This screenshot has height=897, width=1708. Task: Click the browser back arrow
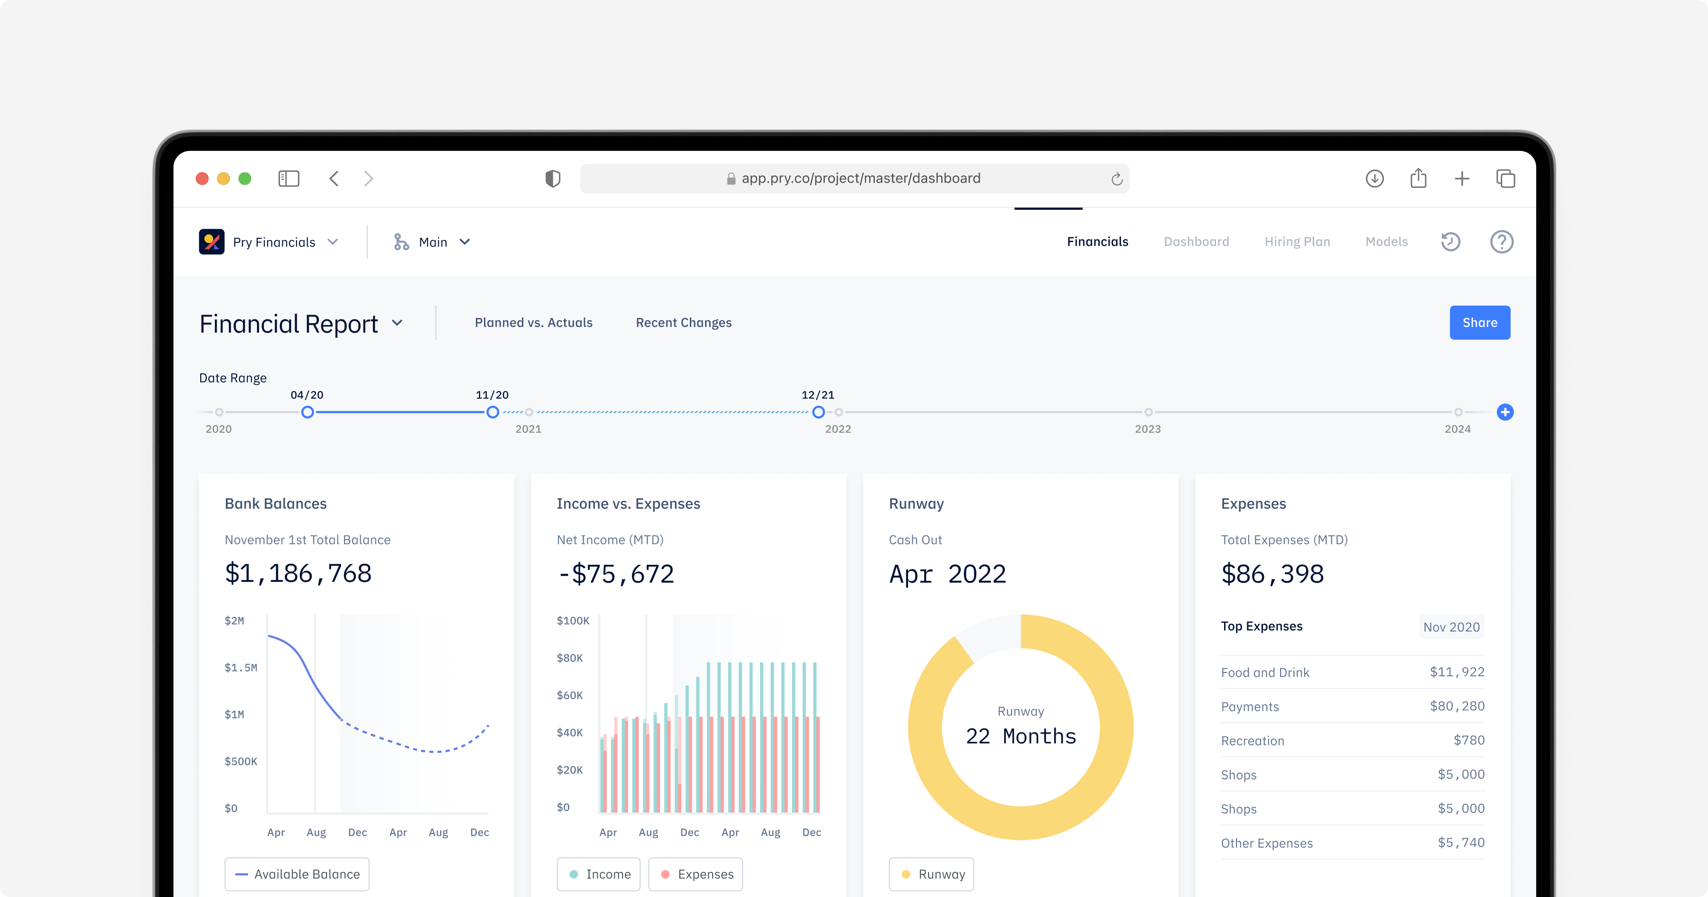point(334,178)
